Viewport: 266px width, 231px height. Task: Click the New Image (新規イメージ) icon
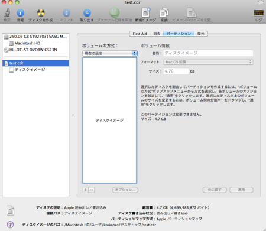coord(145,12)
